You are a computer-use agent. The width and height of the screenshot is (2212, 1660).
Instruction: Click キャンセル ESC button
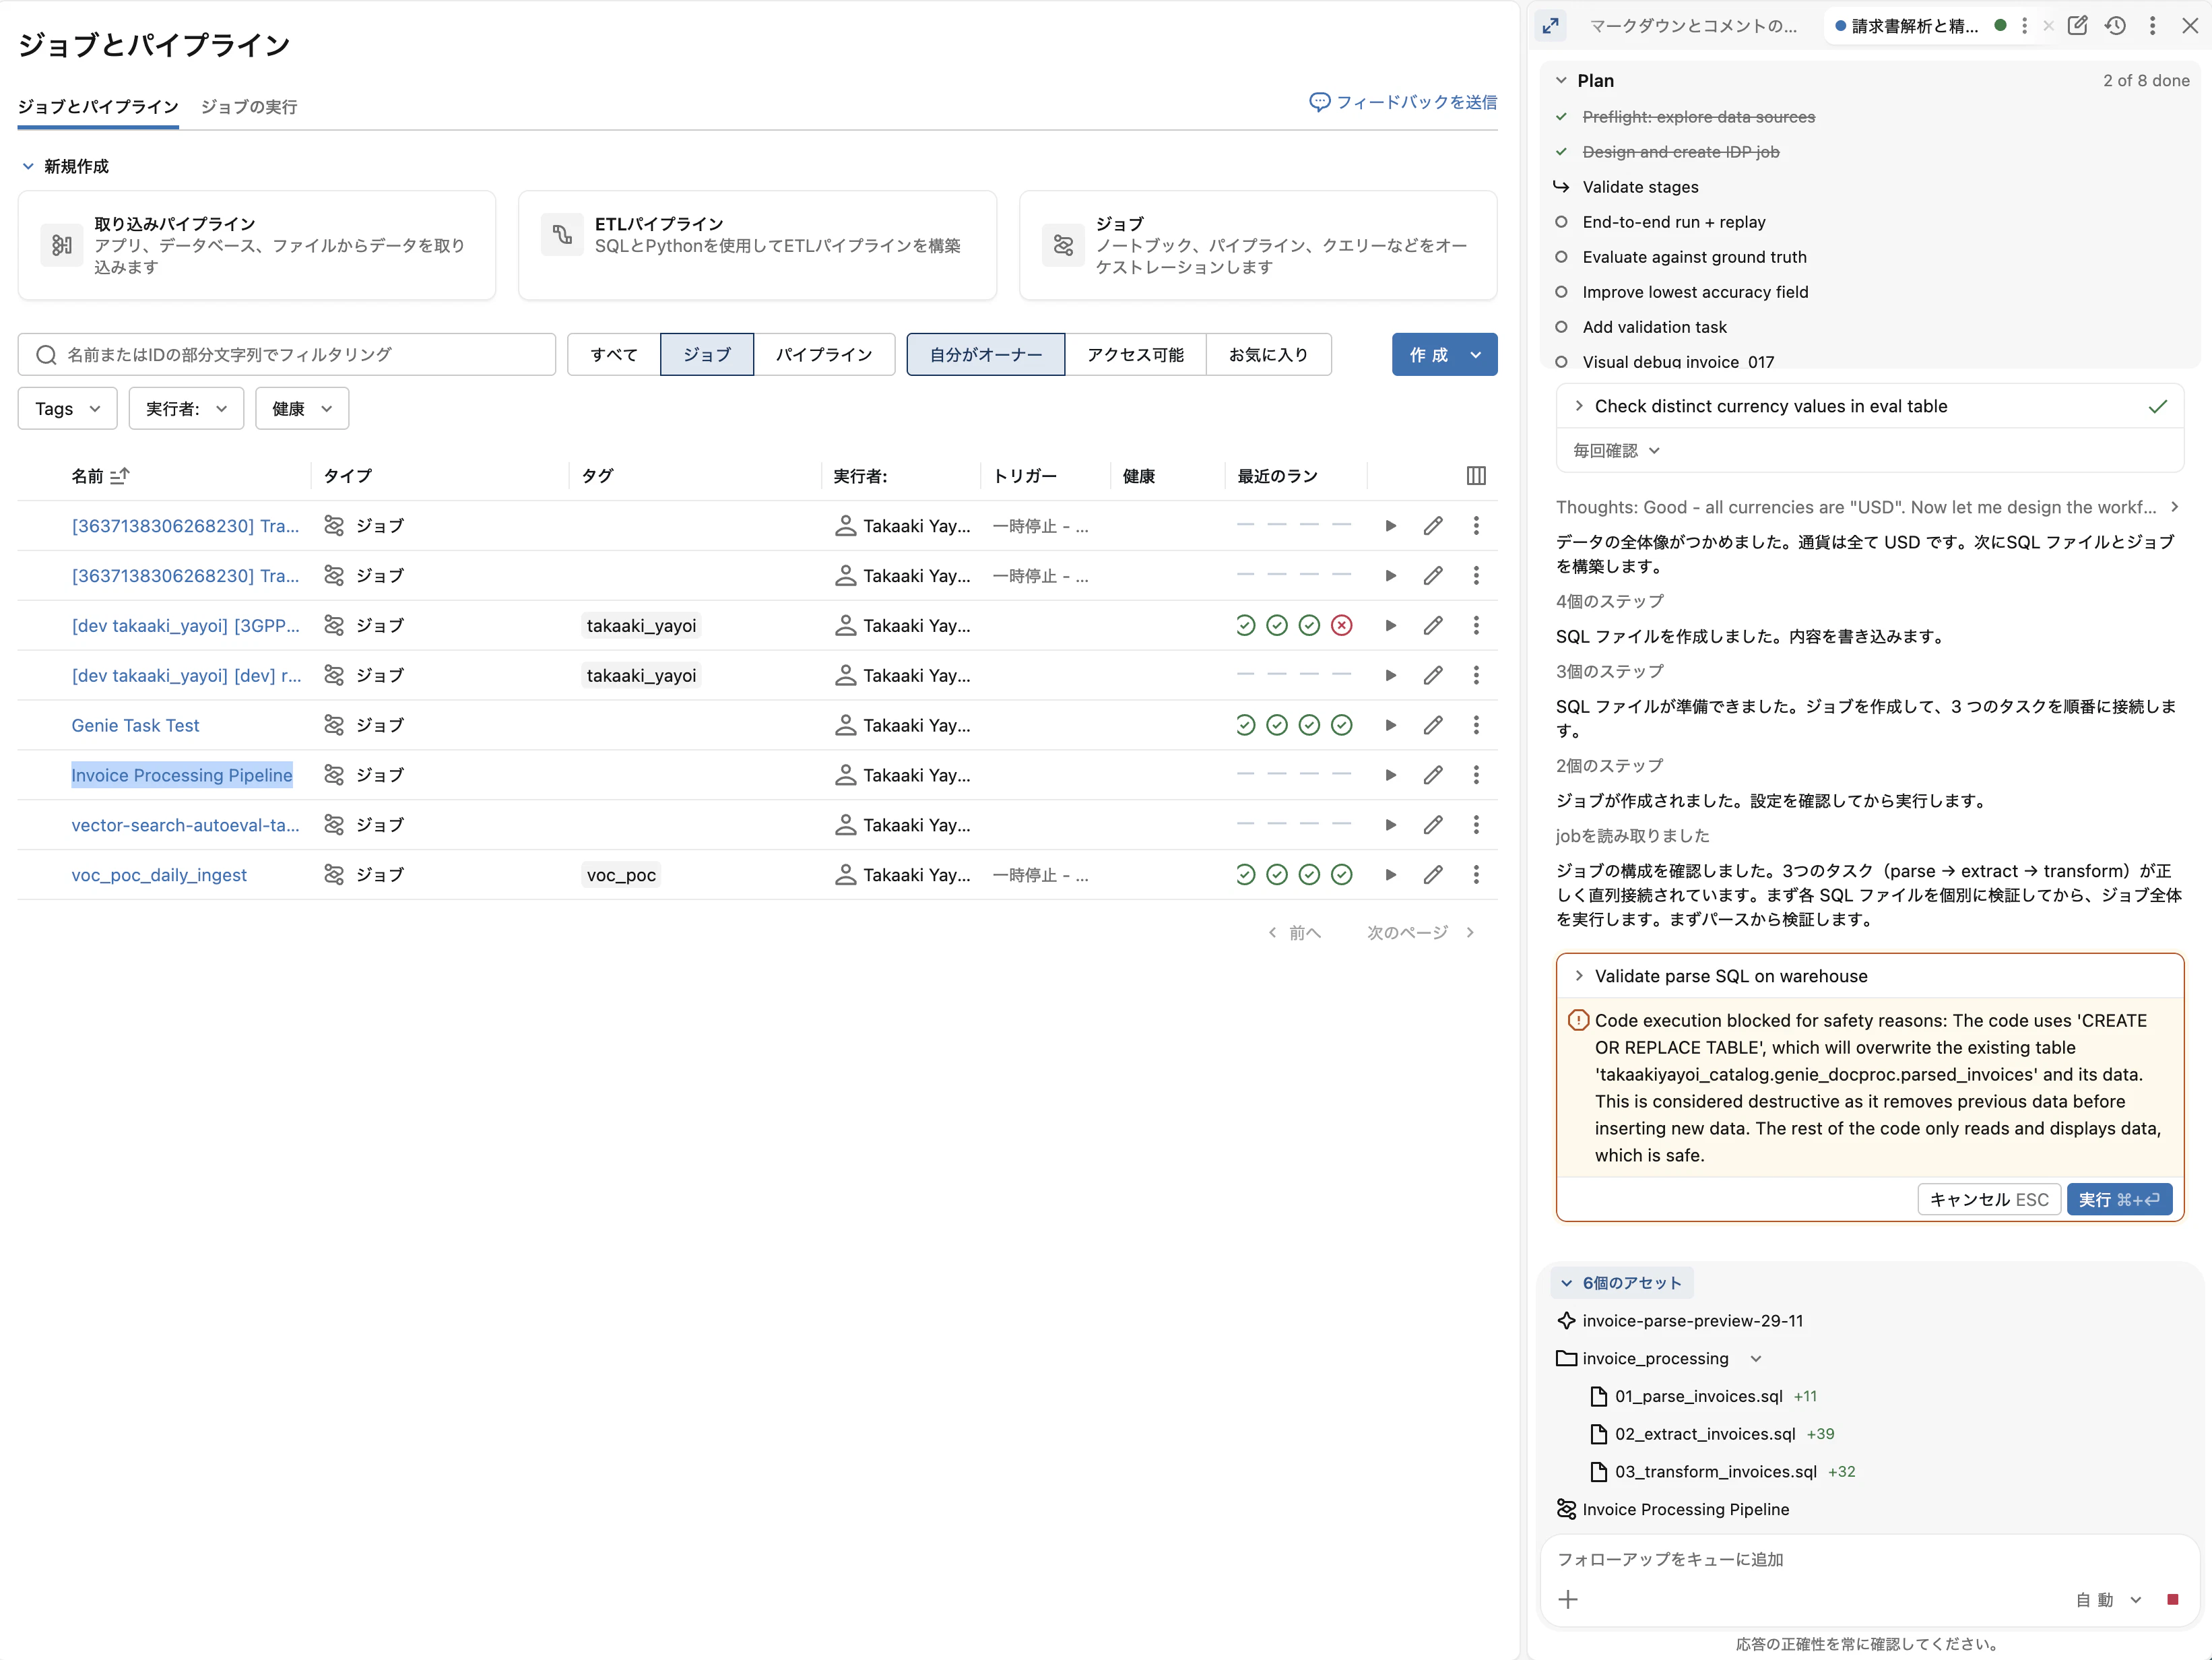click(1988, 1200)
